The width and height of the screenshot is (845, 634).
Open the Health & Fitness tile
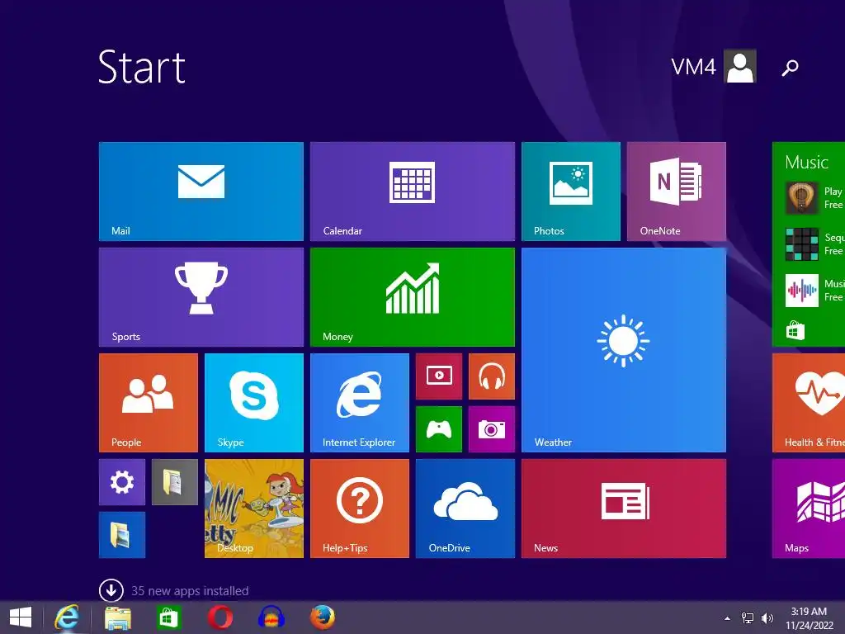(809, 403)
